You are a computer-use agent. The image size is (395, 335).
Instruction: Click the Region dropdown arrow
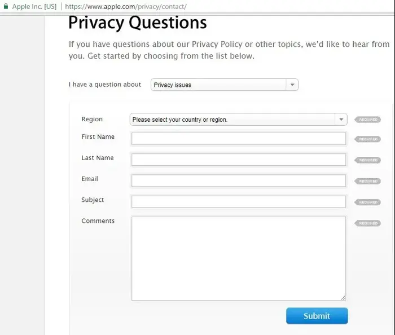341,120
